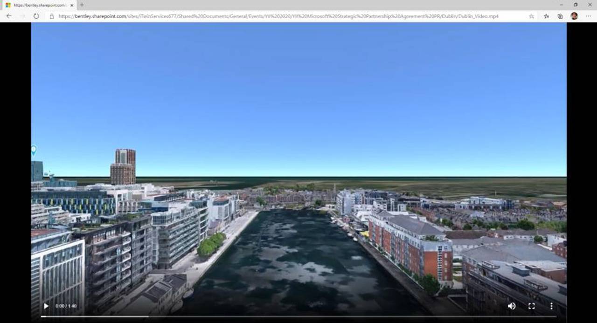This screenshot has height=323, width=597.
Task: Refresh the current page
Action: [x=36, y=16]
